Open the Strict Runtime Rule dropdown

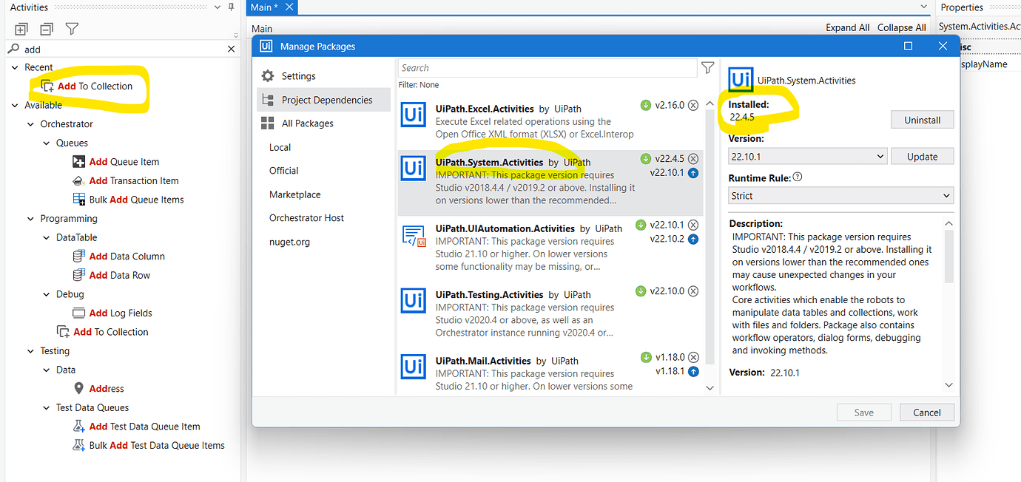(x=840, y=195)
